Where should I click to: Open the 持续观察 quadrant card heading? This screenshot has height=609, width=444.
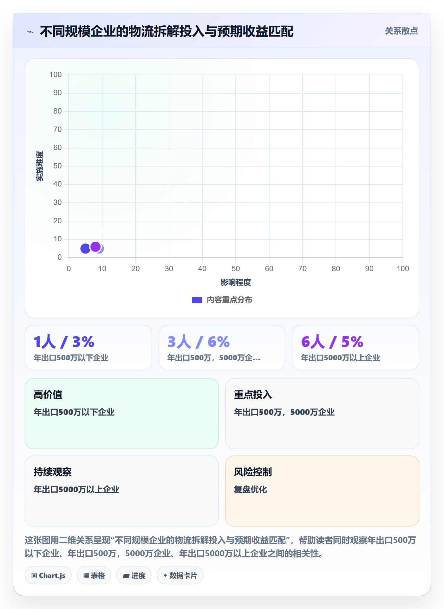(53, 472)
